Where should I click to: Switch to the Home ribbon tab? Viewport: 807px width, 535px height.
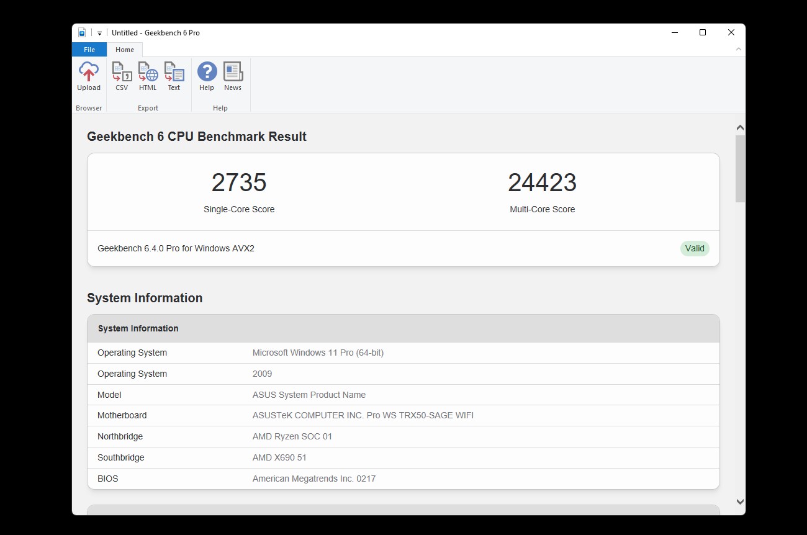pyautogui.click(x=125, y=50)
